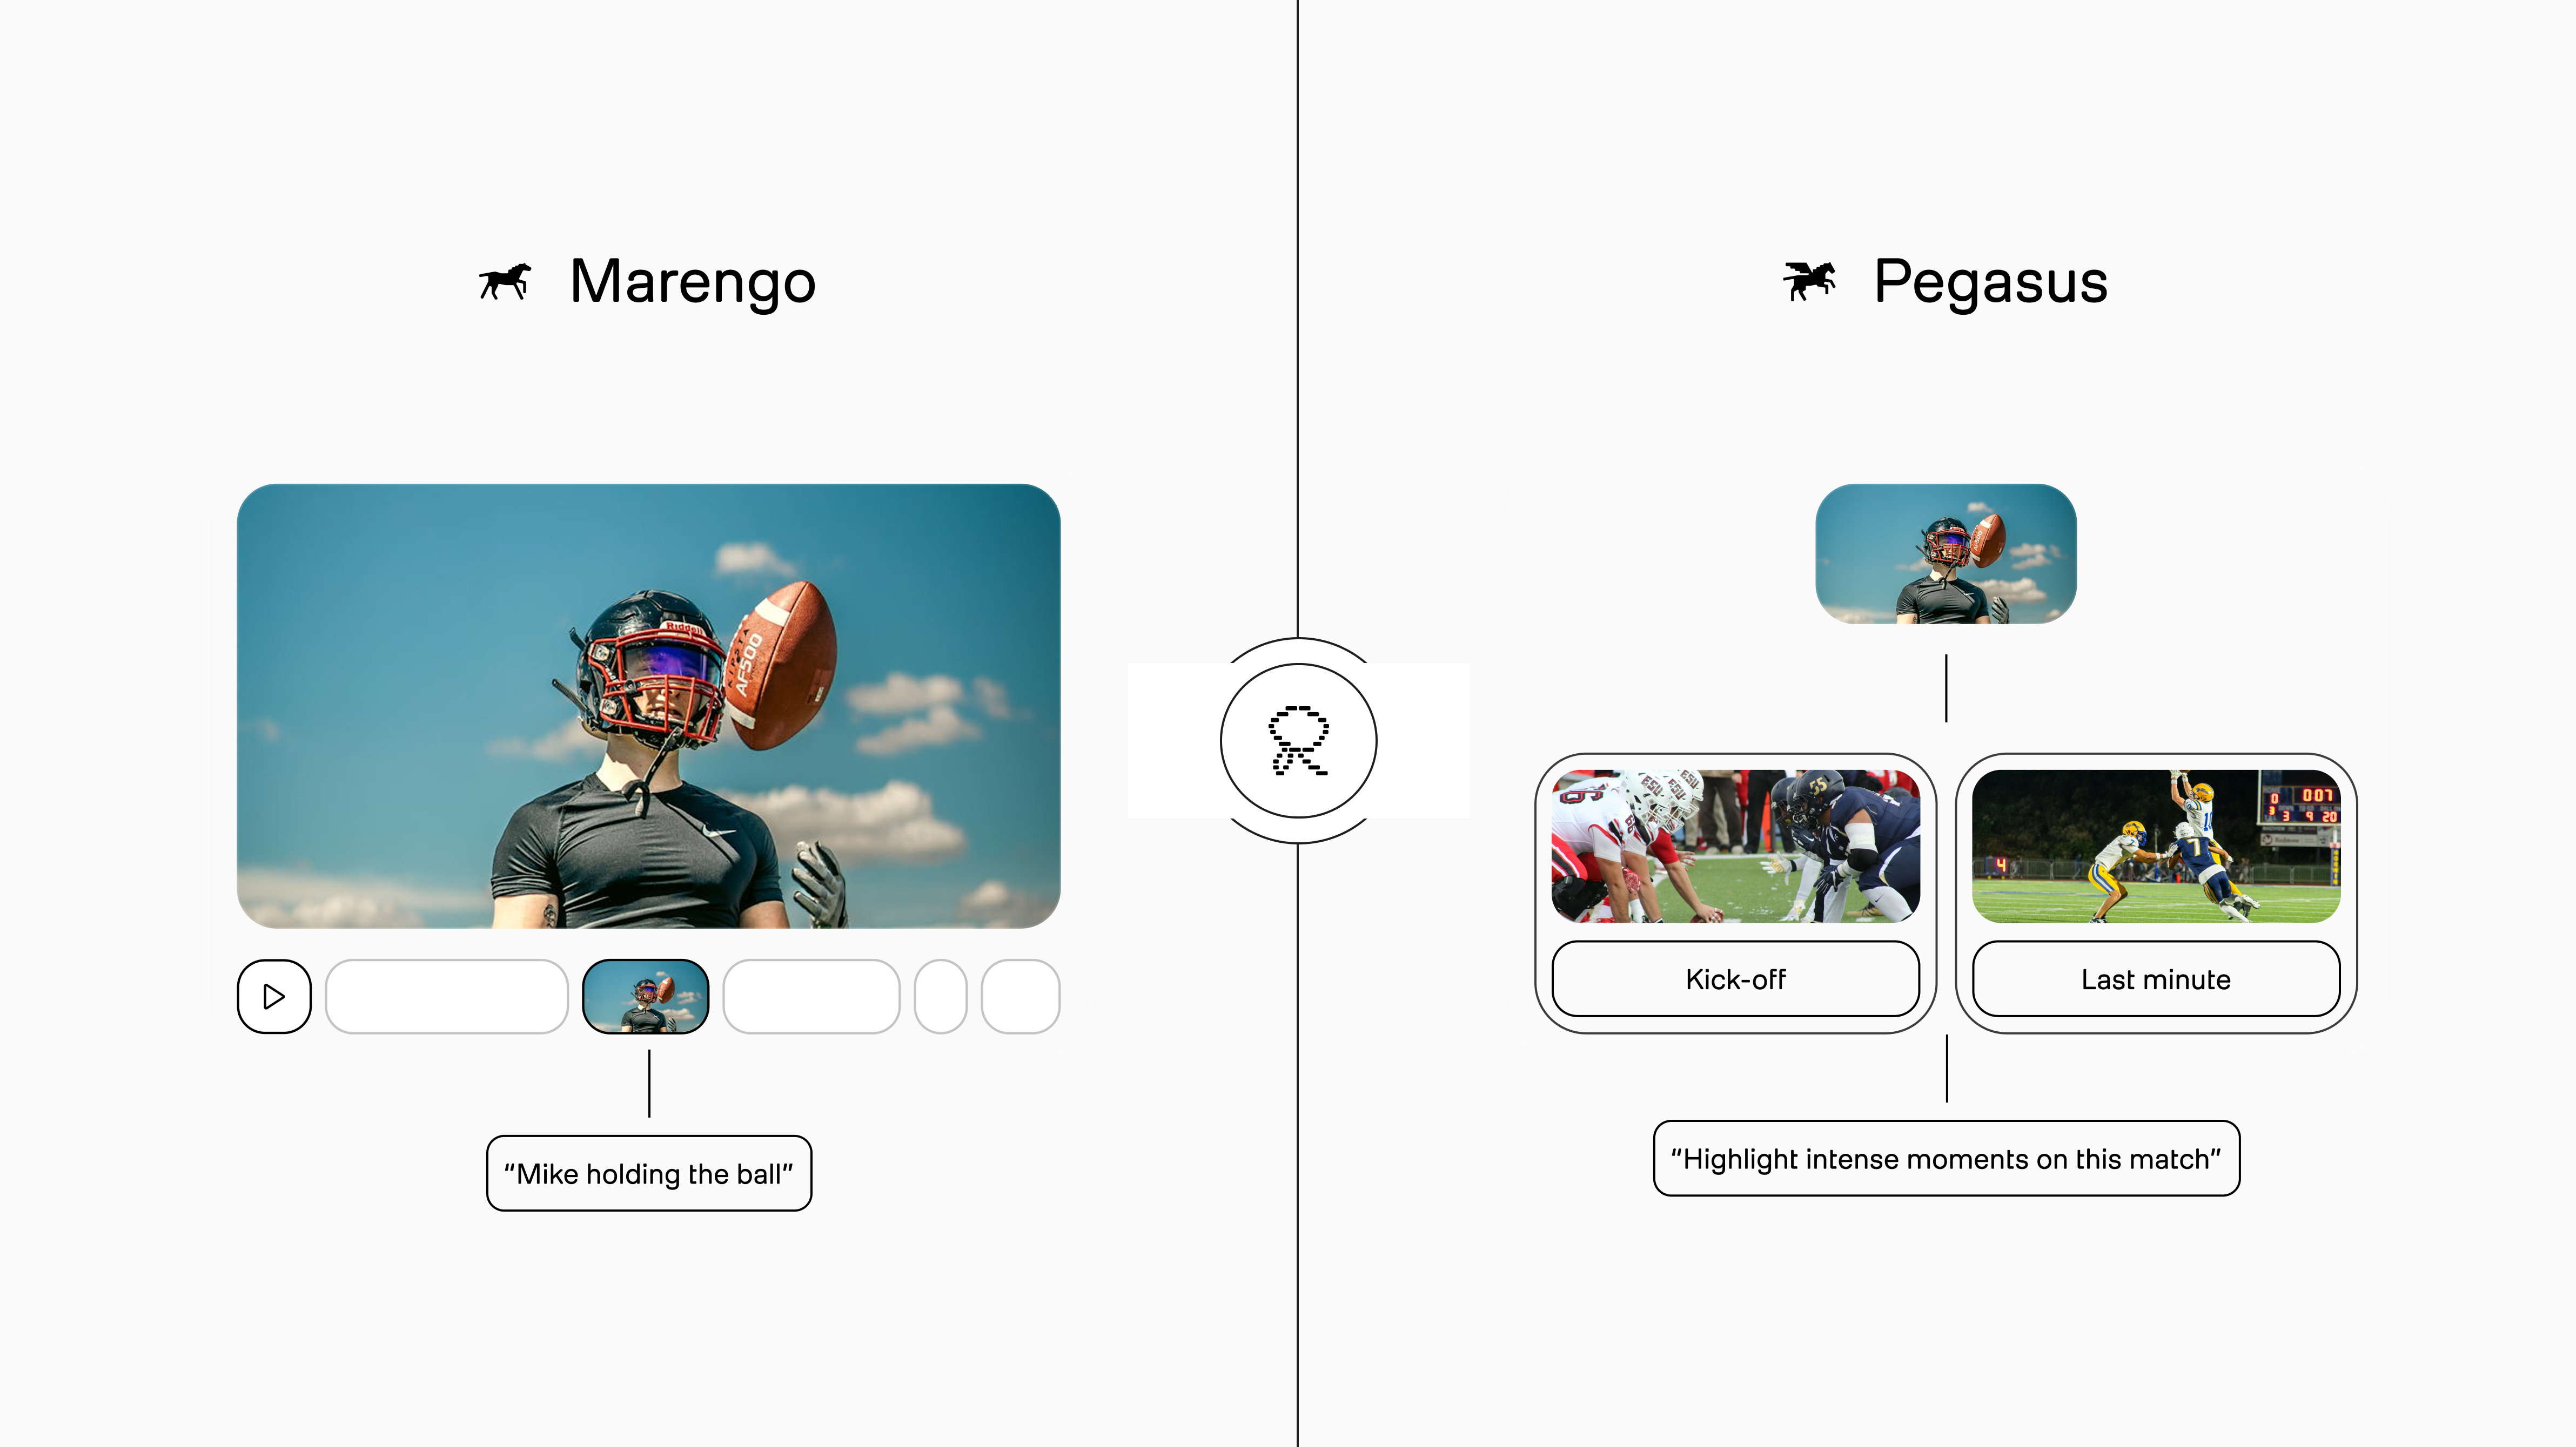This screenshot has width=2576, height=1447.
Task: Play the video with the play button
Action: pos(274,996)
